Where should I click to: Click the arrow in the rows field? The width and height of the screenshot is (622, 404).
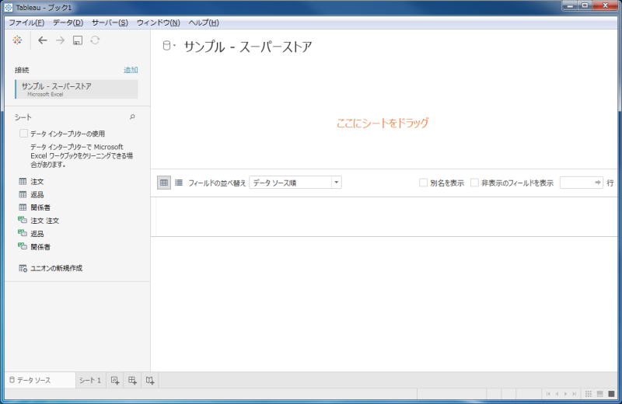(x=598, y=183)
